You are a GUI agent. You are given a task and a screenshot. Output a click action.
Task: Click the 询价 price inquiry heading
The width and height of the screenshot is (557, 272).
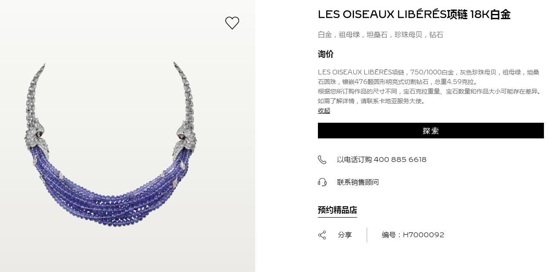coord(326,54)
